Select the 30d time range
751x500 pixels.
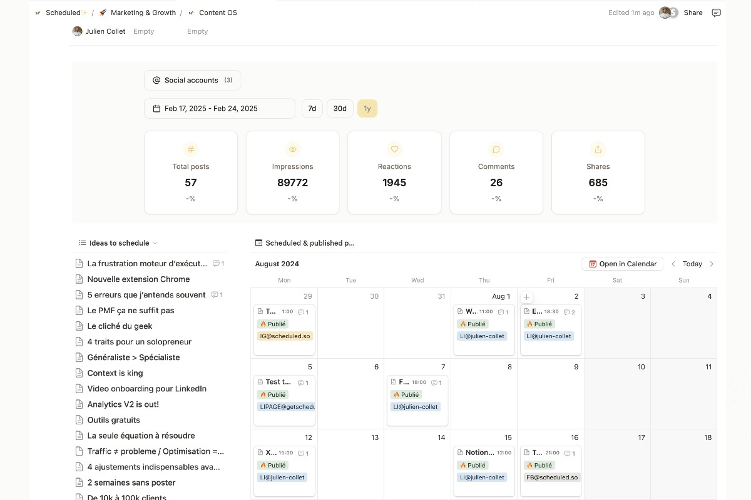click(x=340, y=109)
